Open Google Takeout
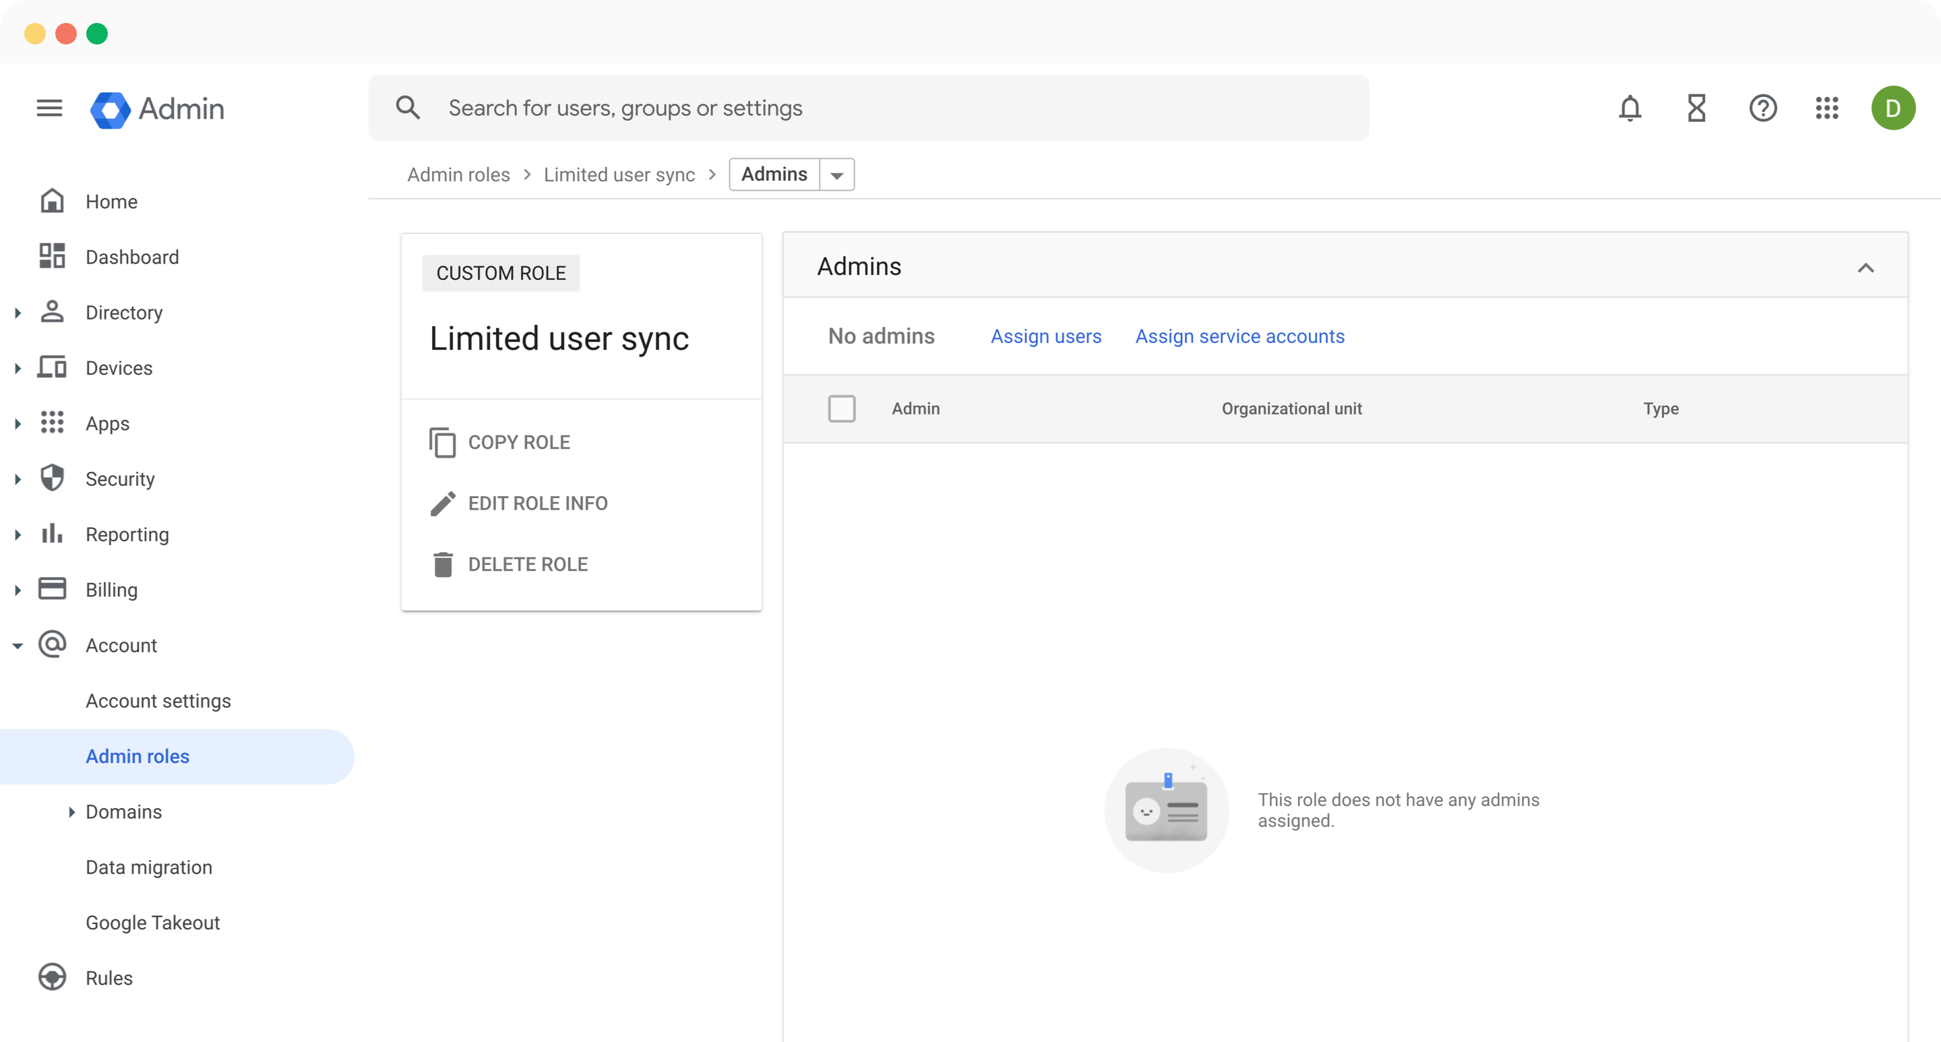Screen dimensions: 1941x1042 153,923
